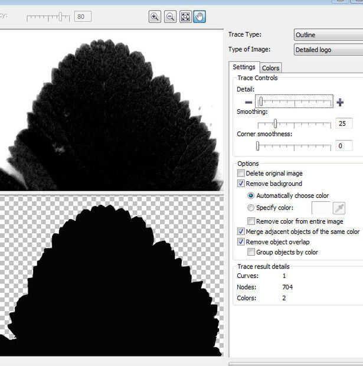Open the Trace Type dropdown
Screen dimensions: 363x366
(328, 35)
